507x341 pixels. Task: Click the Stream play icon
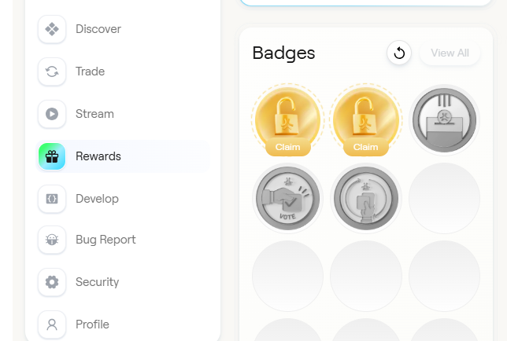[52, 114]
